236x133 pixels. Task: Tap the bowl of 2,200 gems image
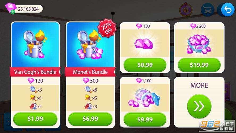click(x=199, y=44)
